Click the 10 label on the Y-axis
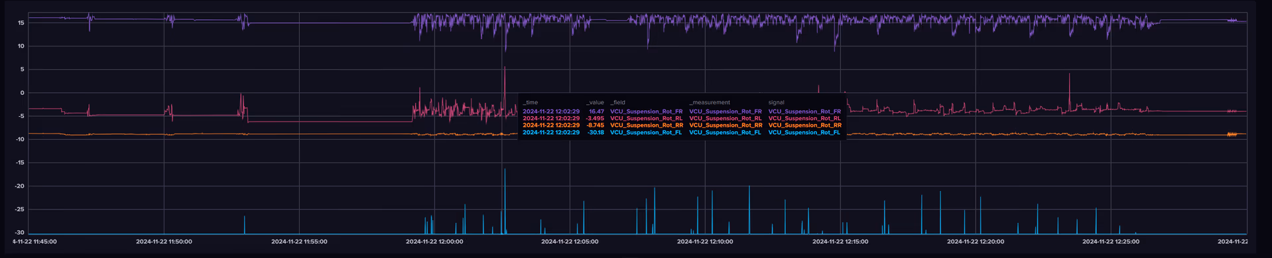Viewport: 1272px width, 258px height. pyautogui.click(x=21, y=46)
